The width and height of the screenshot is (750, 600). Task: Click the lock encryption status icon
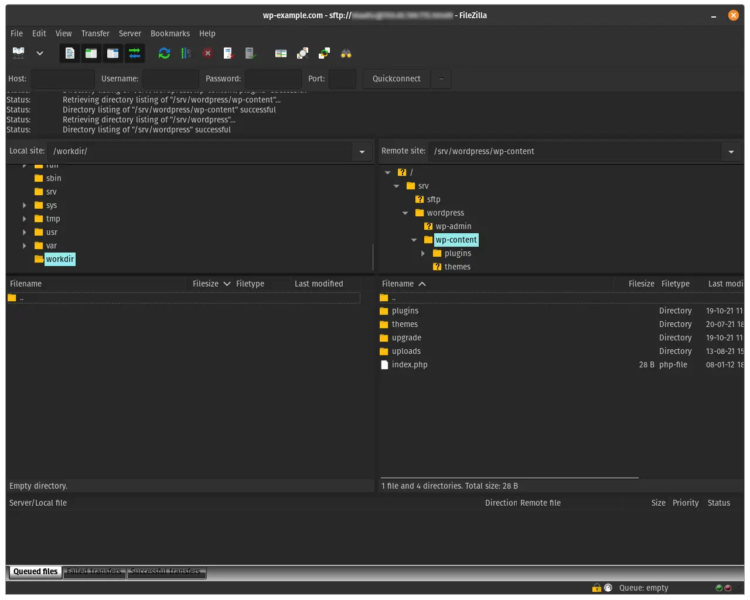tap(596, 588)
